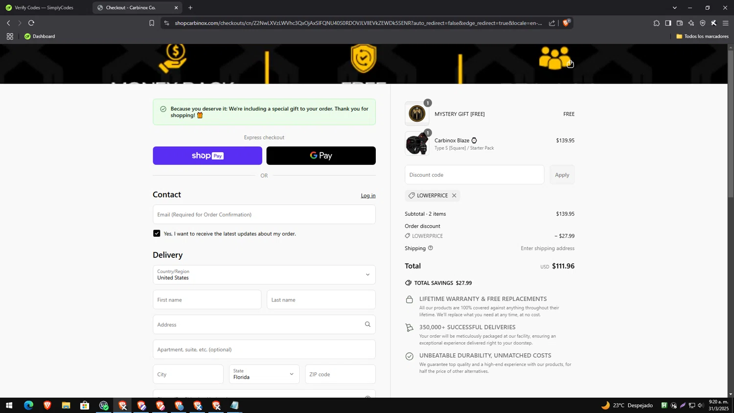Click the Carbinox Blaze watch icon

[474, 140]
